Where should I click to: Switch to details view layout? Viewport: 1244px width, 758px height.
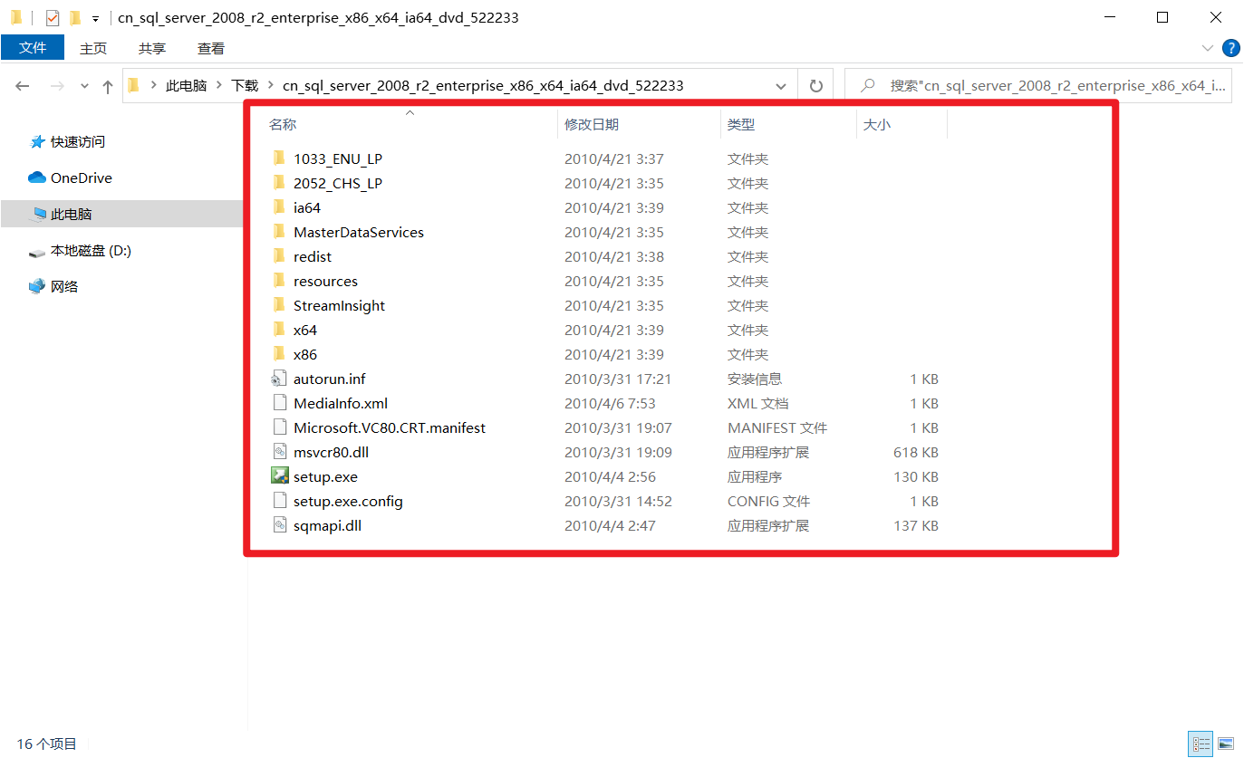click(1201, 744)
